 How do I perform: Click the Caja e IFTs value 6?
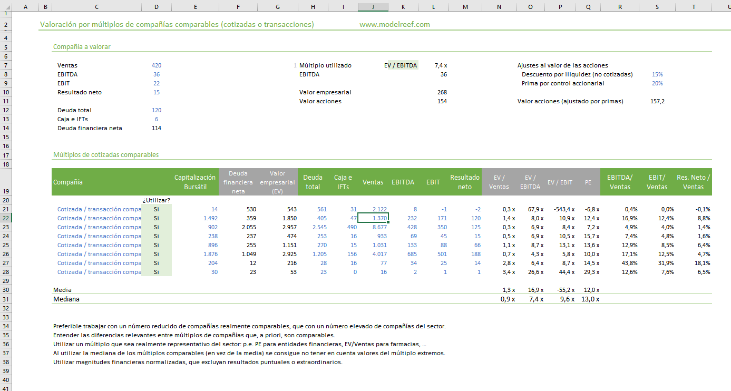(x=157, y=119)
